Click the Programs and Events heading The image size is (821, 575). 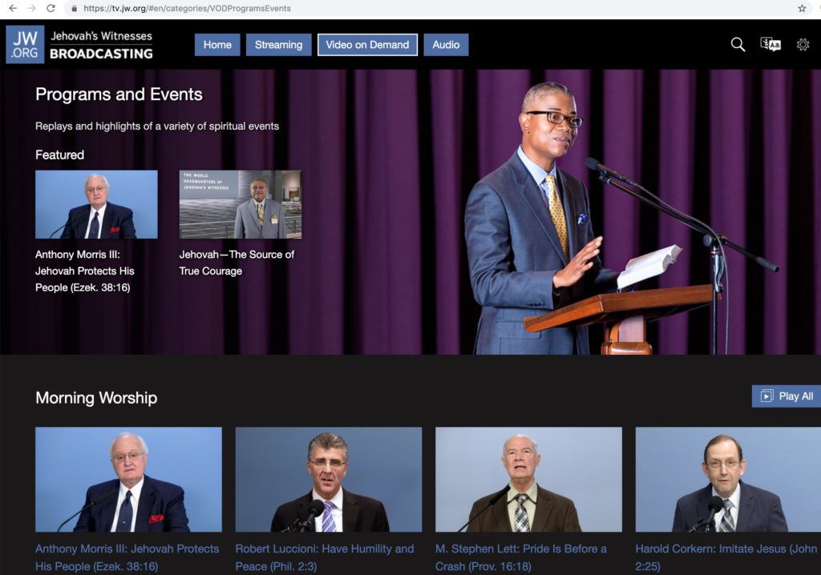119,94
